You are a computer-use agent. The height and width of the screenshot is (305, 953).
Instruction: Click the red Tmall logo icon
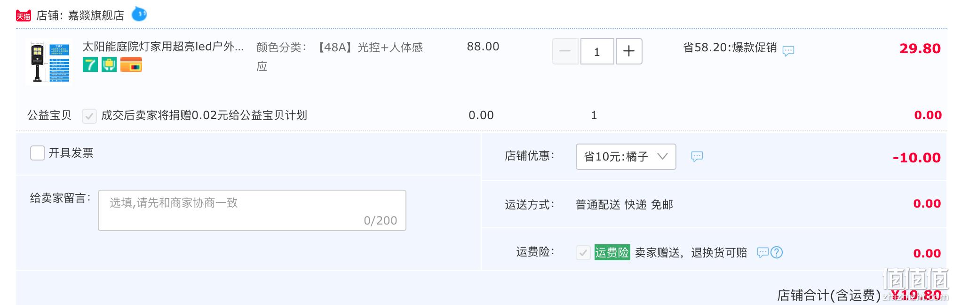point(23,16)
